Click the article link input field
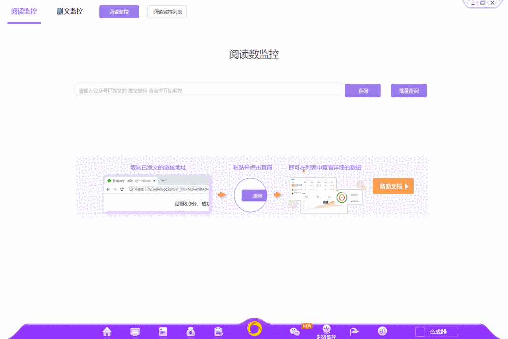The width and height of the screenshot is (508, 339). tap(210, 90)
